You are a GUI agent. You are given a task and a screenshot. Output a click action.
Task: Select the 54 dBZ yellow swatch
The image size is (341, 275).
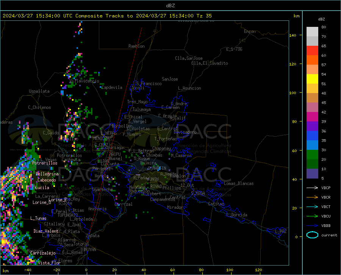pos(312,79)
